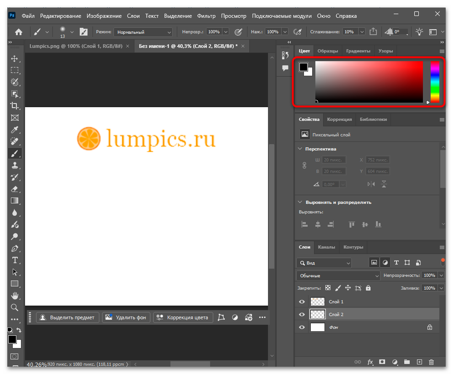Align left edges button

tap(304, 224)
